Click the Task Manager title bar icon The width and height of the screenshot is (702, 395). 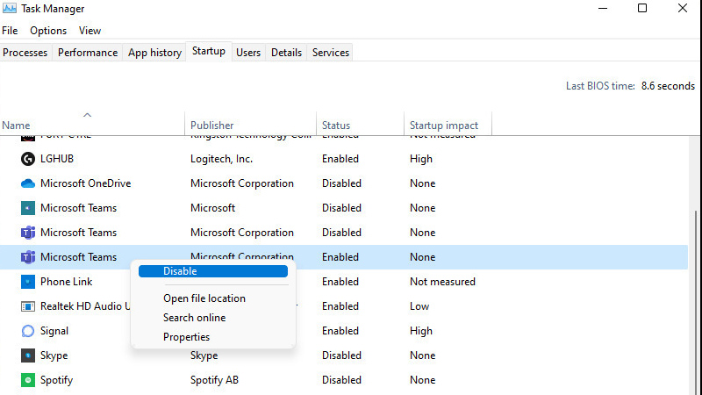pyautogui.click(x=10, y=8)
